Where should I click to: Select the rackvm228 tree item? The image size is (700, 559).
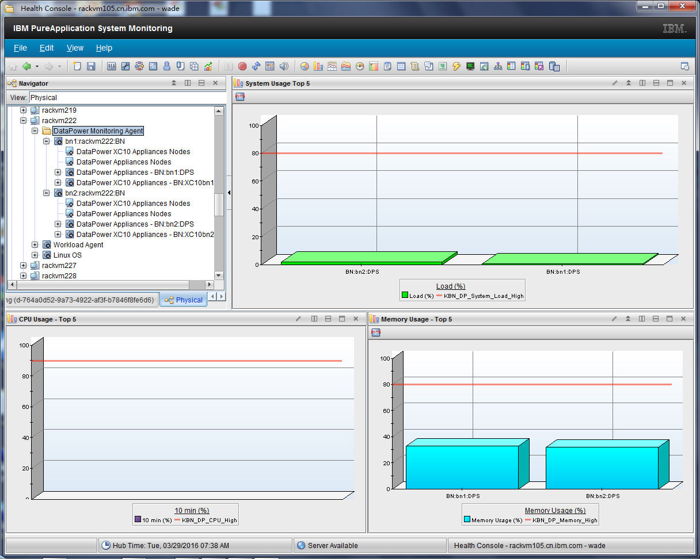(59, 276)
